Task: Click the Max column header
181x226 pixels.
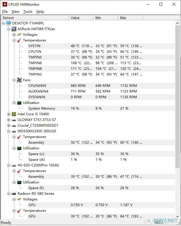Action: click(130, 18)
